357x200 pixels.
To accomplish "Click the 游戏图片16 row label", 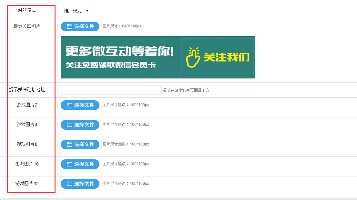I will (27, 164).
